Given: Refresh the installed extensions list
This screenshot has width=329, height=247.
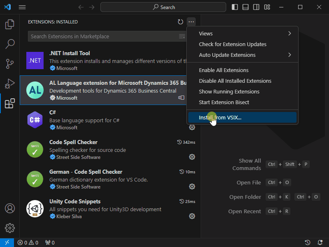Looking at the screenshot, I should pyautogui.click(x=181, y=22).
